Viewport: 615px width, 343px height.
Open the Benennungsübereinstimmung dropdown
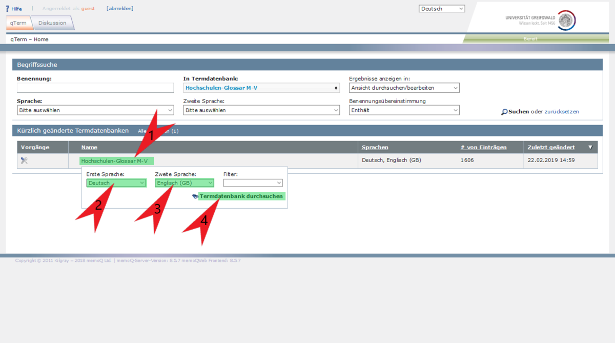coord(404,110)
